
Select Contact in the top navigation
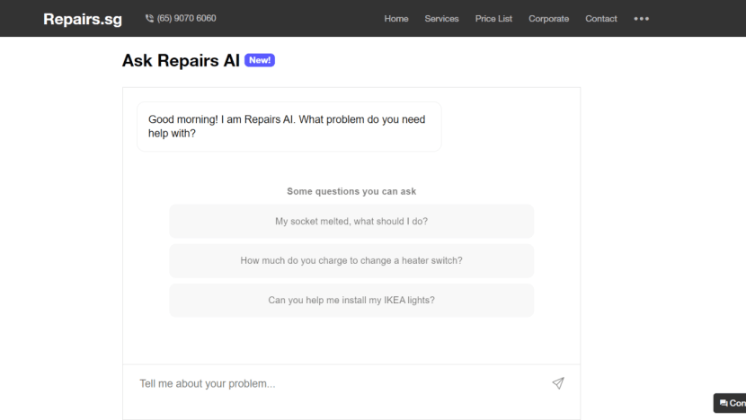pos(601,19)
